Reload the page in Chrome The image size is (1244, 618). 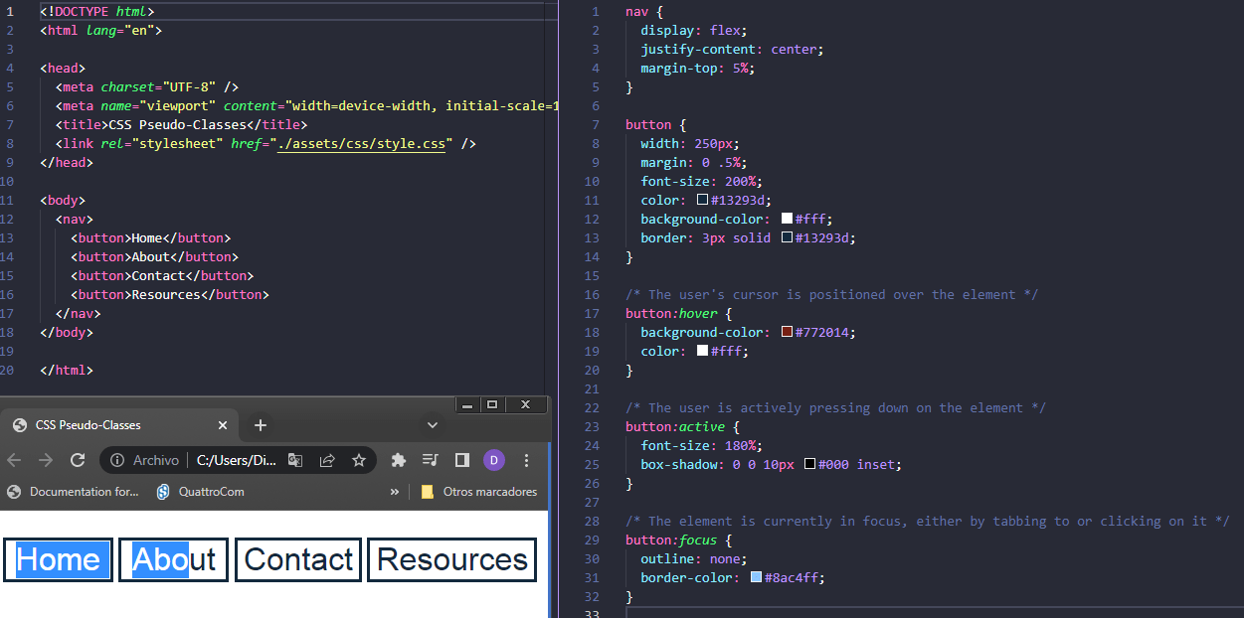77,460
